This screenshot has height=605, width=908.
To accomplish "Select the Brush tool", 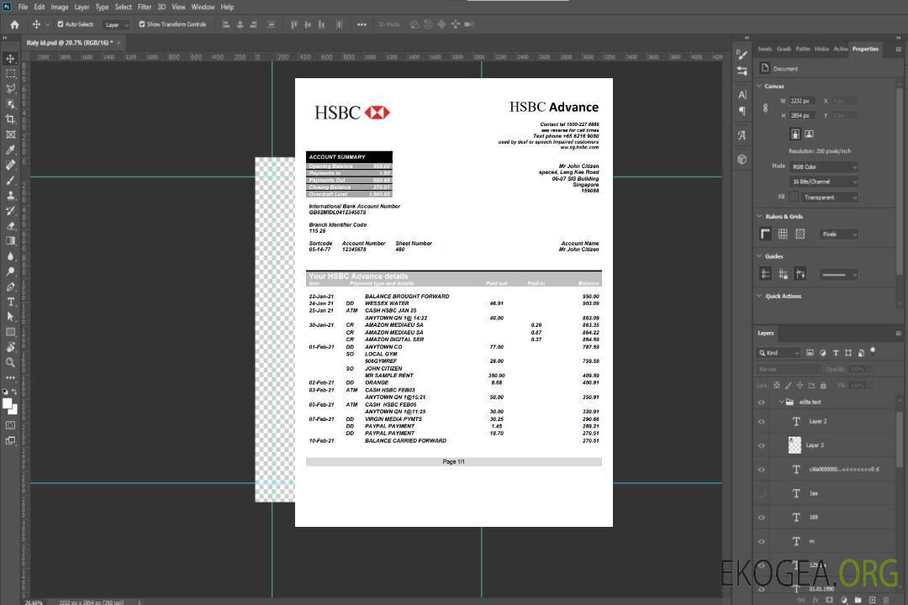I will pos(10,180).
